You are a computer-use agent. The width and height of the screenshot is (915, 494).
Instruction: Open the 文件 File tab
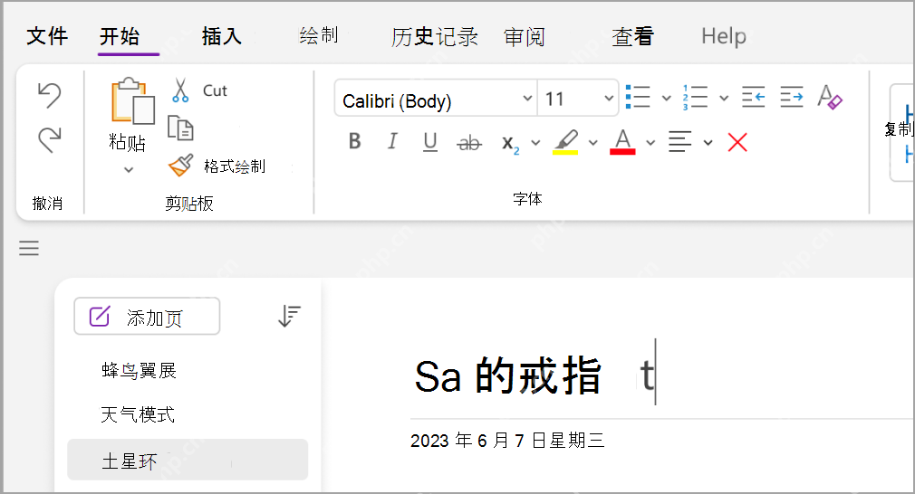point(47,36)
